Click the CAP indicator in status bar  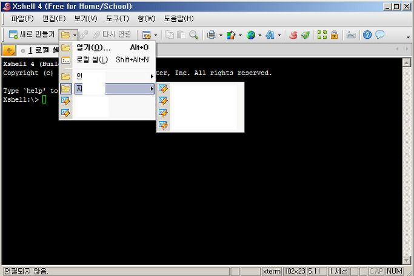point(376,271)
